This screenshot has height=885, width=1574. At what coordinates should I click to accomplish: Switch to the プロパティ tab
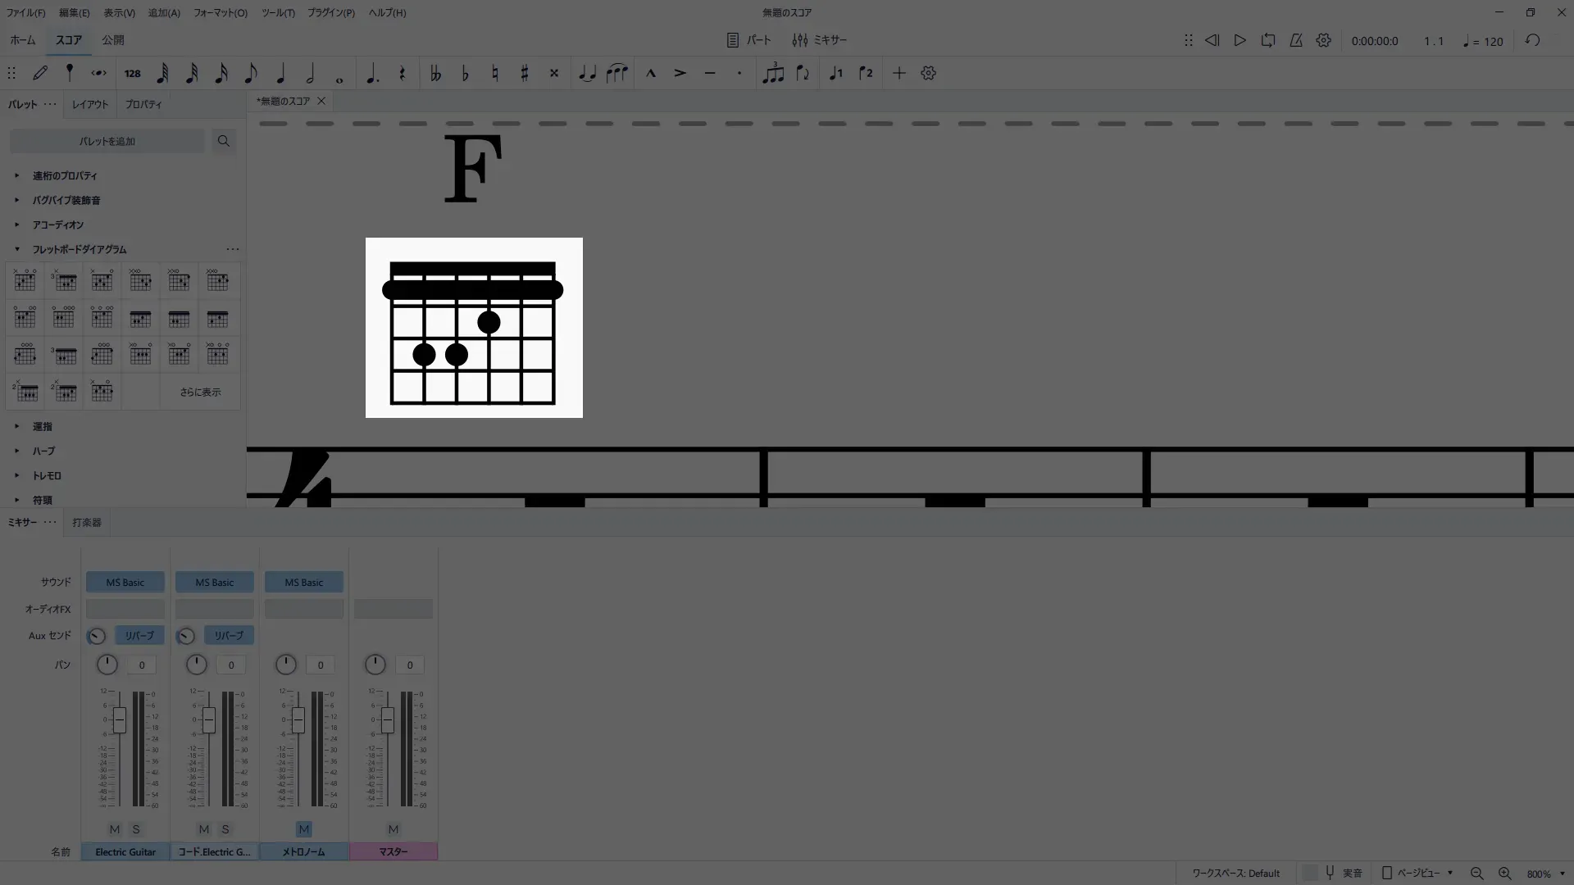(143, 104)
